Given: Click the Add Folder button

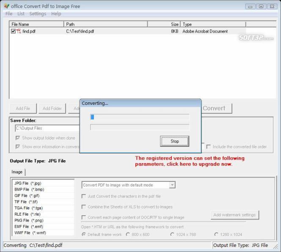Looking at the screenshot, I should click(52, 108).
